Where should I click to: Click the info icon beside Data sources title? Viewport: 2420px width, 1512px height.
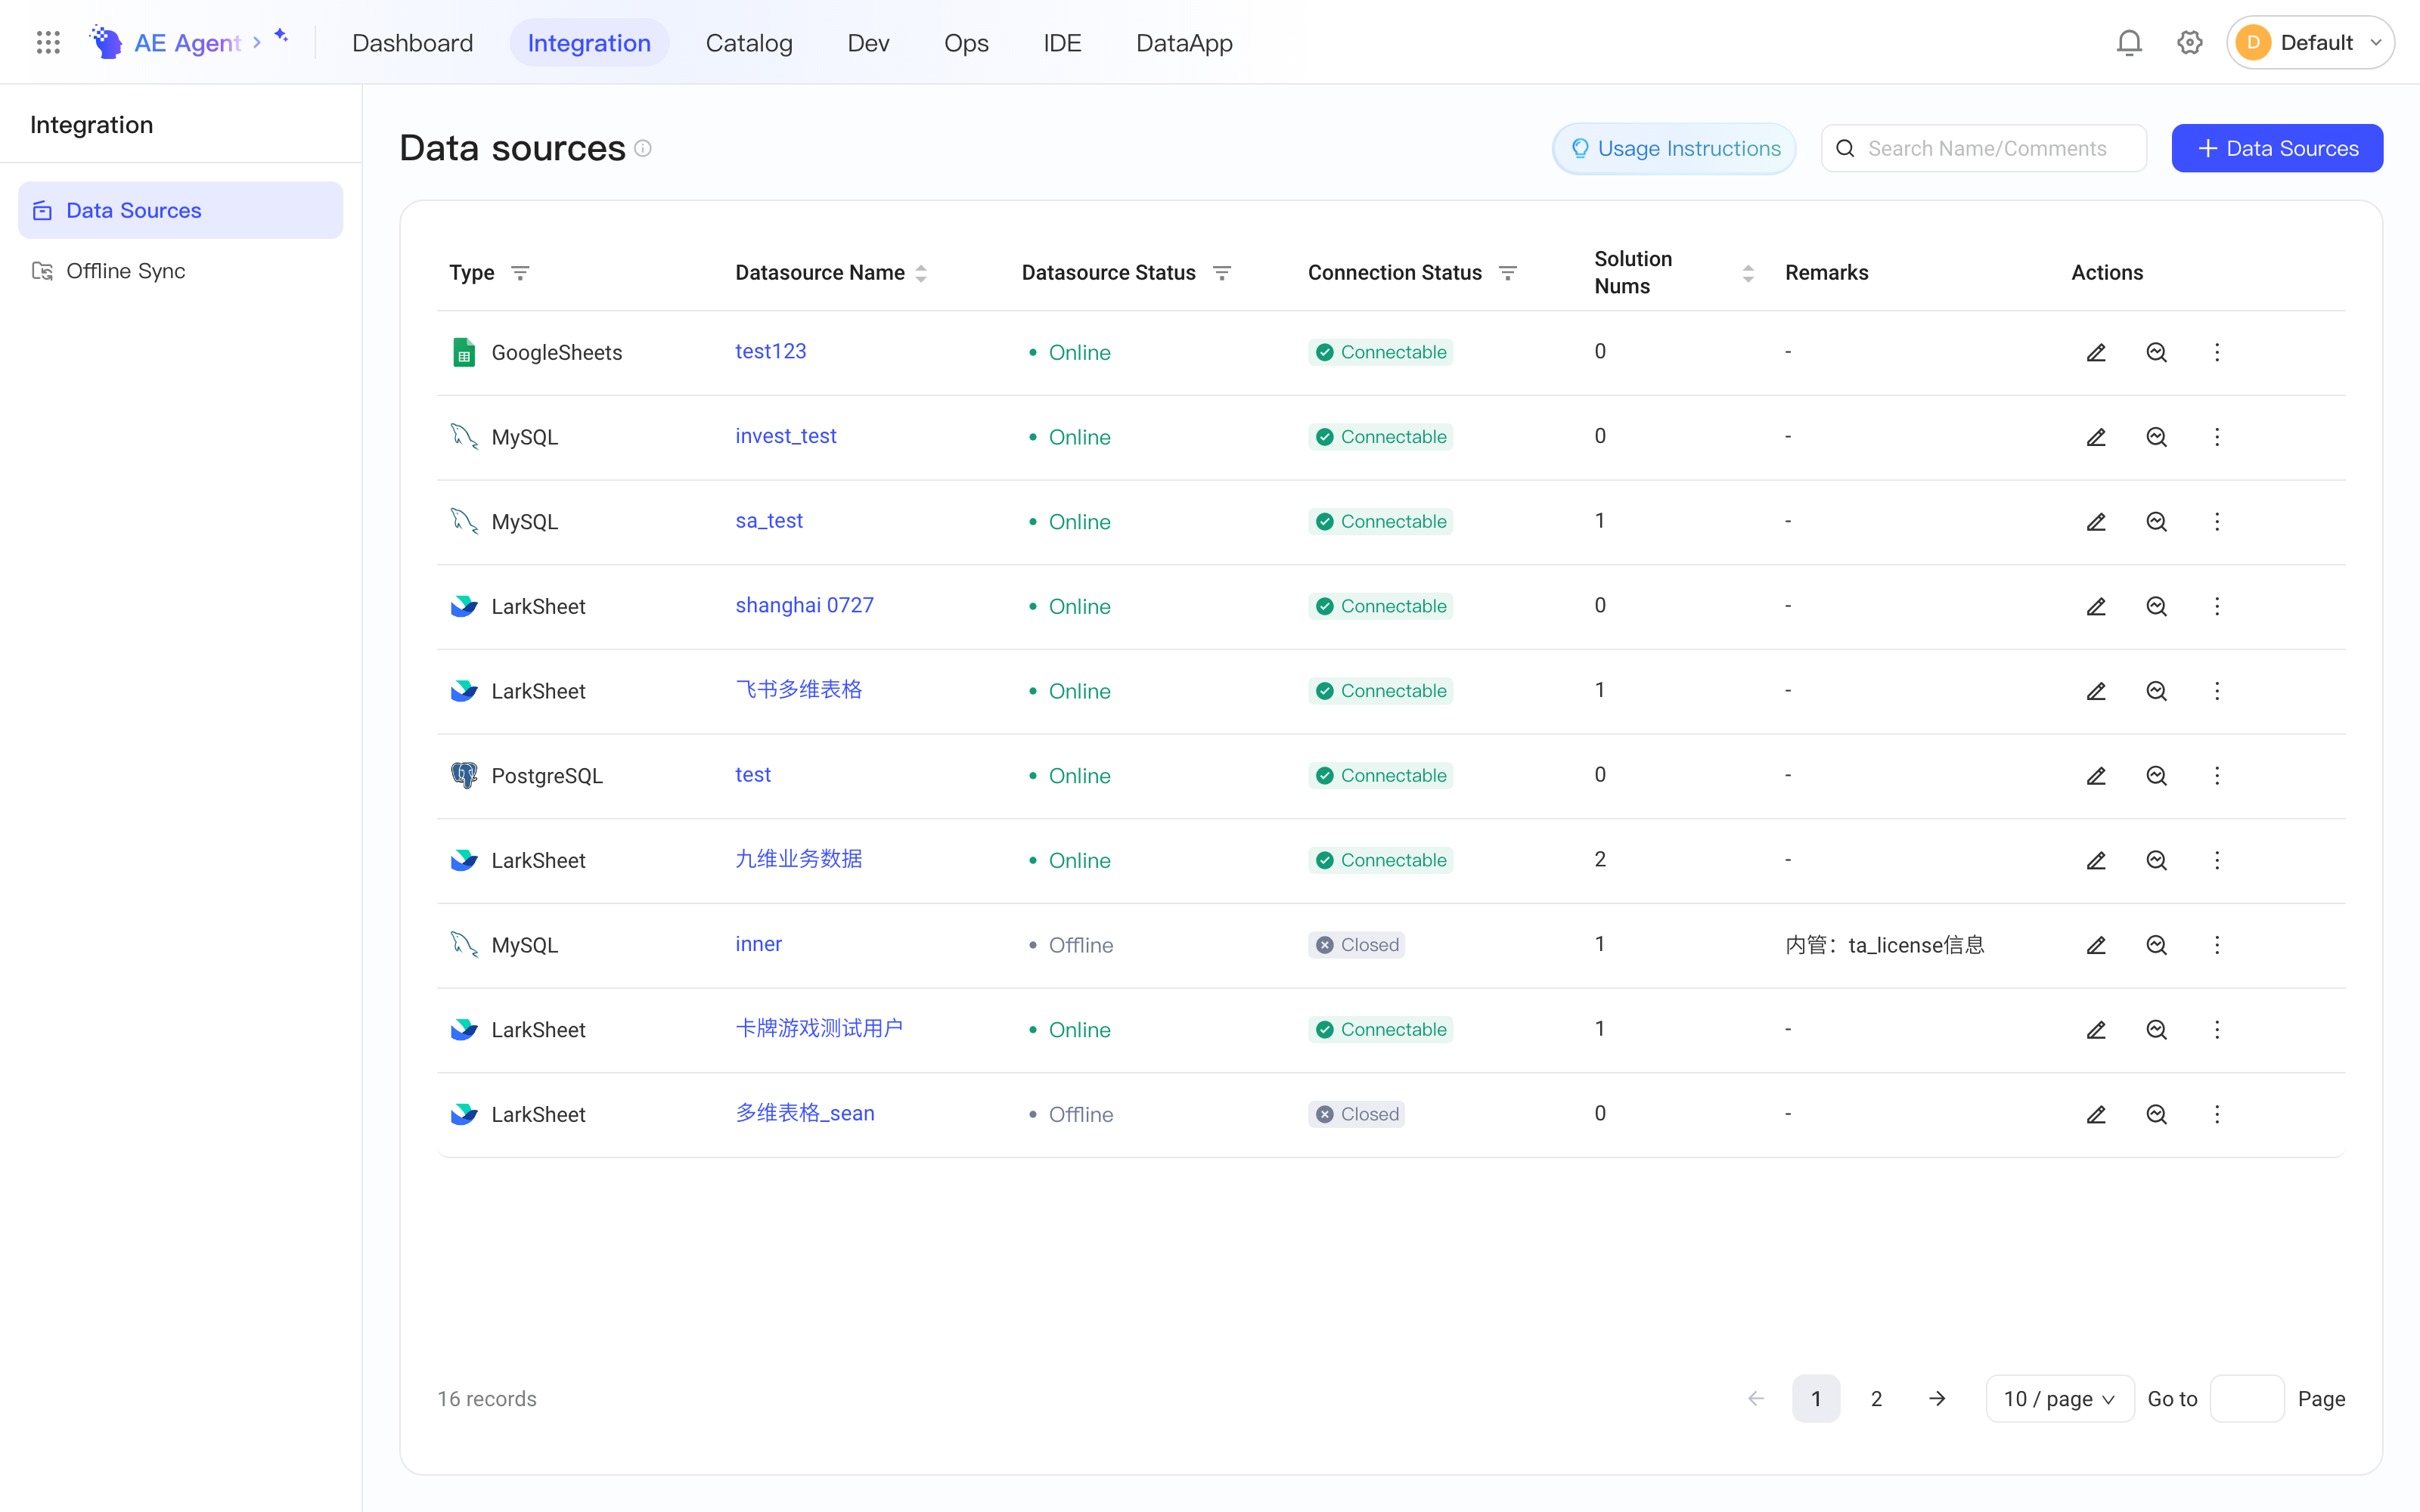(643, 148)
